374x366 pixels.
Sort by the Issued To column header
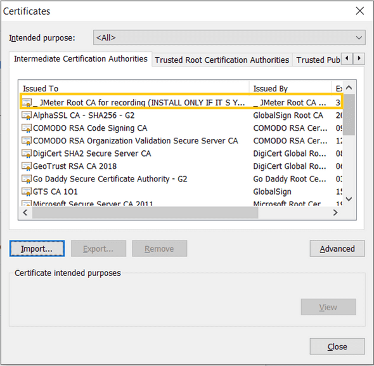click(x=134, y=89)
